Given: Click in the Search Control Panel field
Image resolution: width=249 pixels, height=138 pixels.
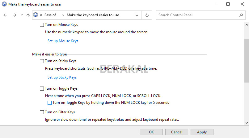Looking at the screenshot, I should pos(198,15).
